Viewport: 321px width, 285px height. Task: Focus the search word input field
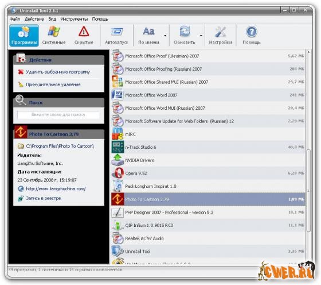58,115
